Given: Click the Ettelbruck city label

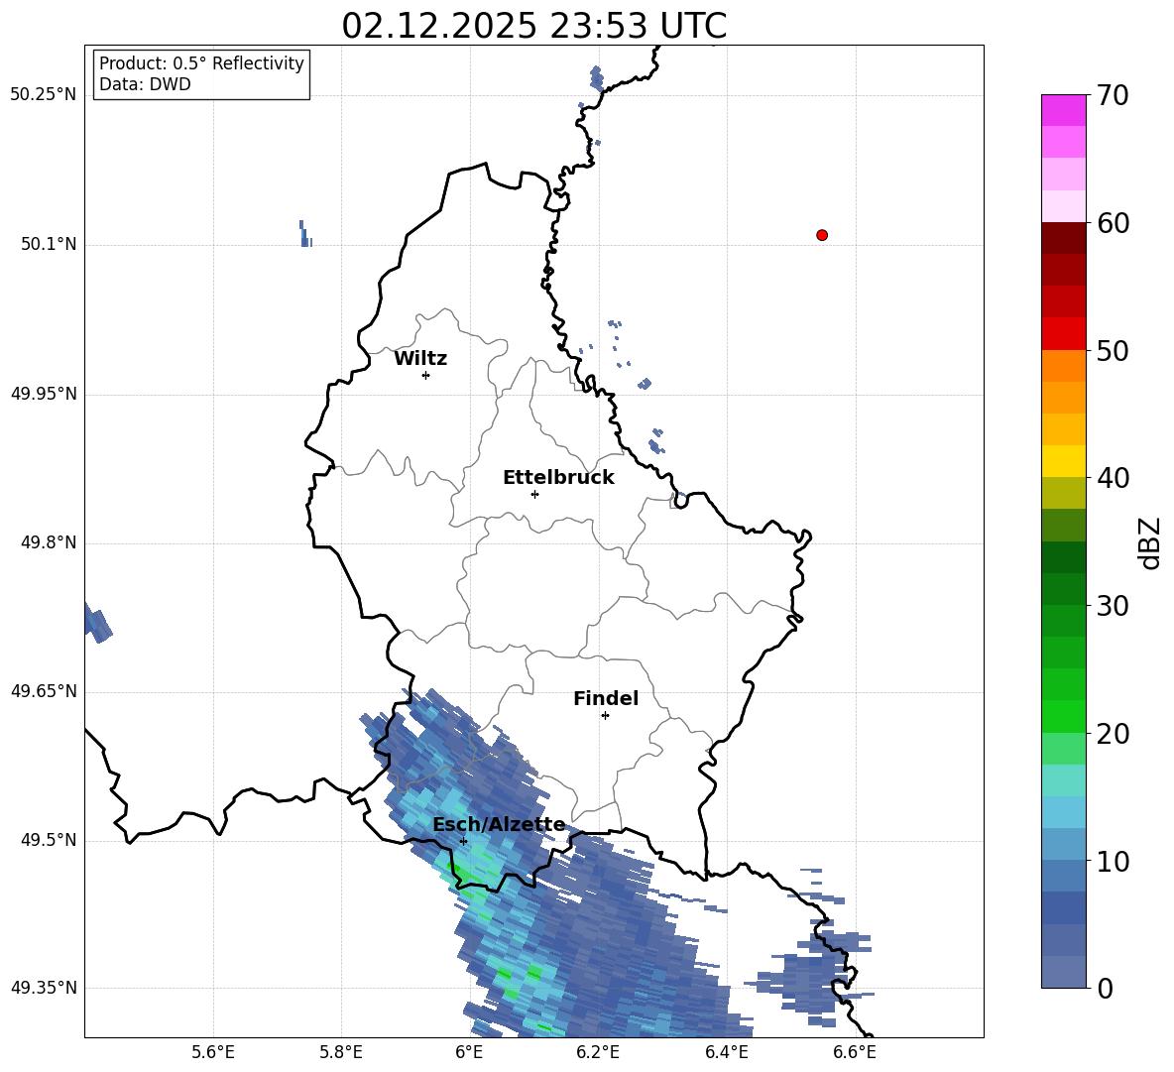Looking at the screenshot, I should 558,478.
